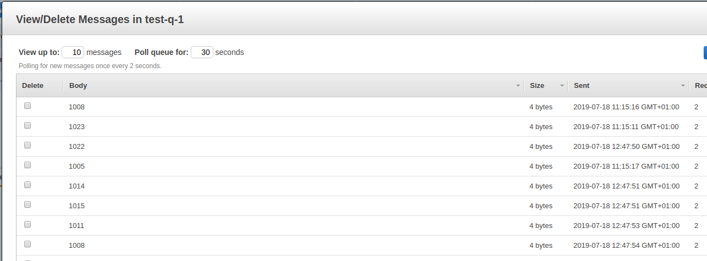The image size is (707, 261).
Task: Mark message 1014 for deletion
Action: click(x=27, y=185)
